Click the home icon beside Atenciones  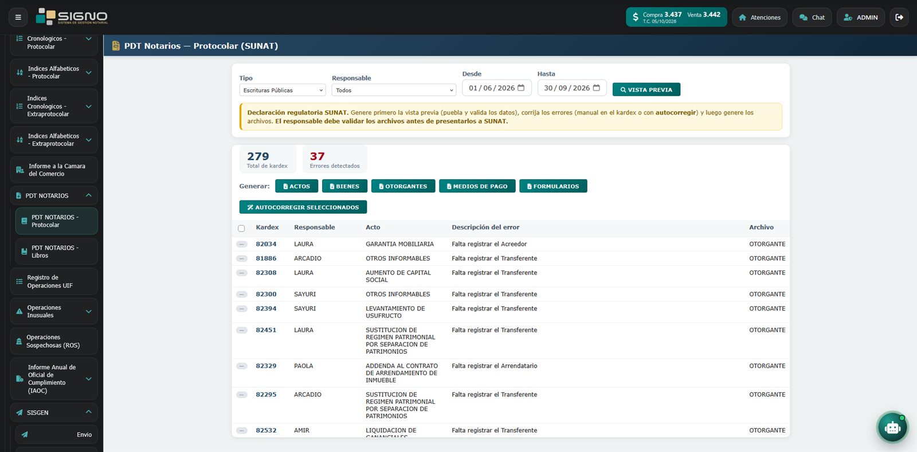(743, 17)
